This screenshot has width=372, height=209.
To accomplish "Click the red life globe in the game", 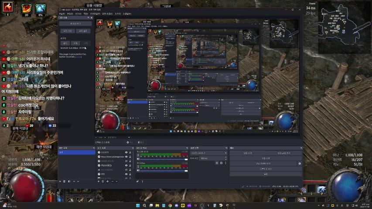I will coord(26,187).
